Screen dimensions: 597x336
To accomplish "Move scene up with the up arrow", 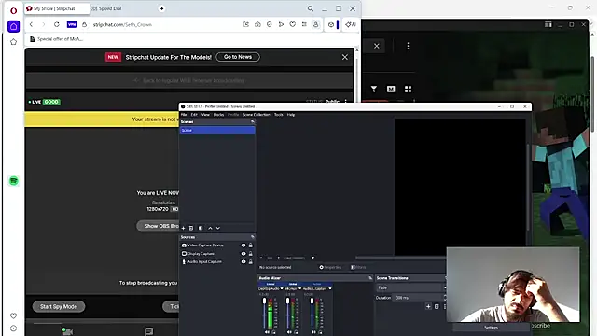I will [210, 228].
